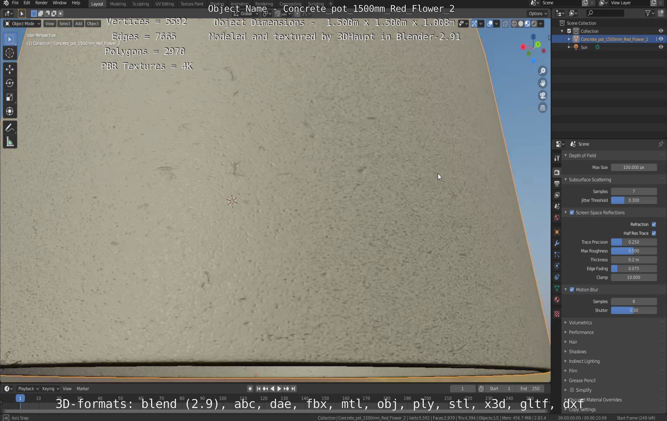Click the Marker menu in timeline
667x421 pixels.
tap(82, 388)
